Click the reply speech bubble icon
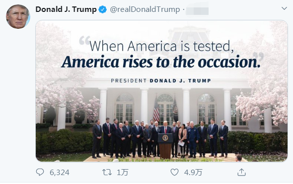The image size is (293, 184). pos(40,172)
